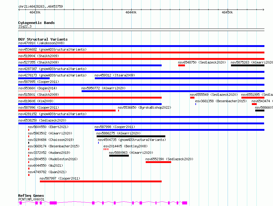This screenshot has width=273, height=206.
Task: Click the chr21:46428263..46453759 coordinates text
Action: [x=40, y=6]
